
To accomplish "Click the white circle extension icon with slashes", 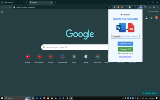I will (x=129, y=7).
